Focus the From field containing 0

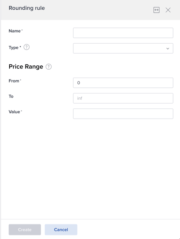[x=123, y=83]
